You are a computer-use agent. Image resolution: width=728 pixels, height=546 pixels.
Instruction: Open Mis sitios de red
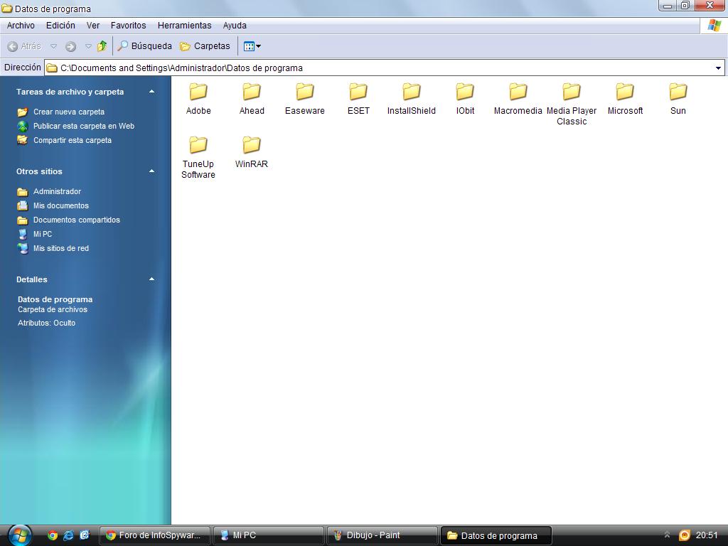(x=61, y=248)
